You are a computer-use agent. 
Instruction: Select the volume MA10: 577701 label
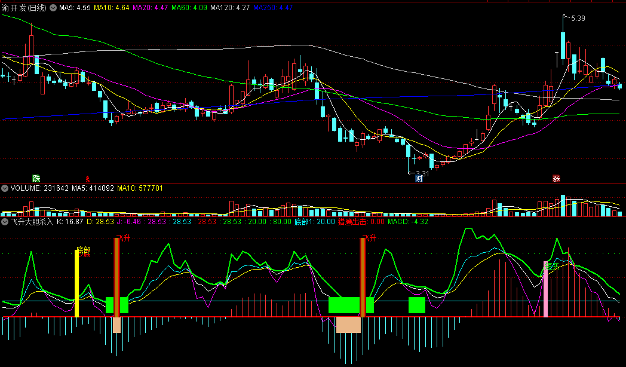tap(140, 188)
